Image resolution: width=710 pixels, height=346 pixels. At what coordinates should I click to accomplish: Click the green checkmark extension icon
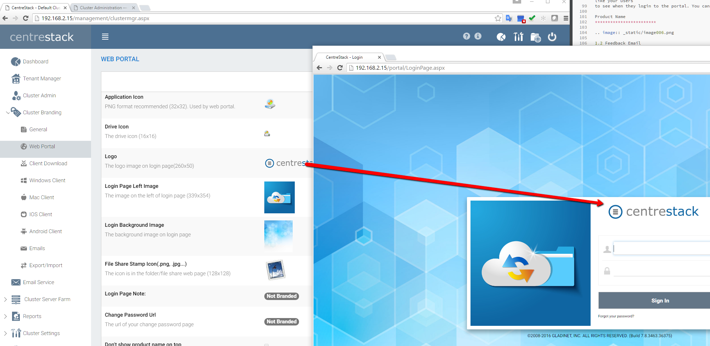(x=532, y=18)
